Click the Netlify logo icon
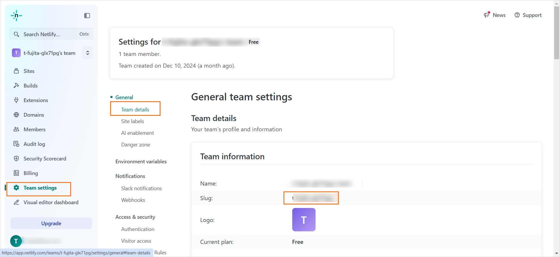Viewport: 560px width, 257px height. point(16,15)
